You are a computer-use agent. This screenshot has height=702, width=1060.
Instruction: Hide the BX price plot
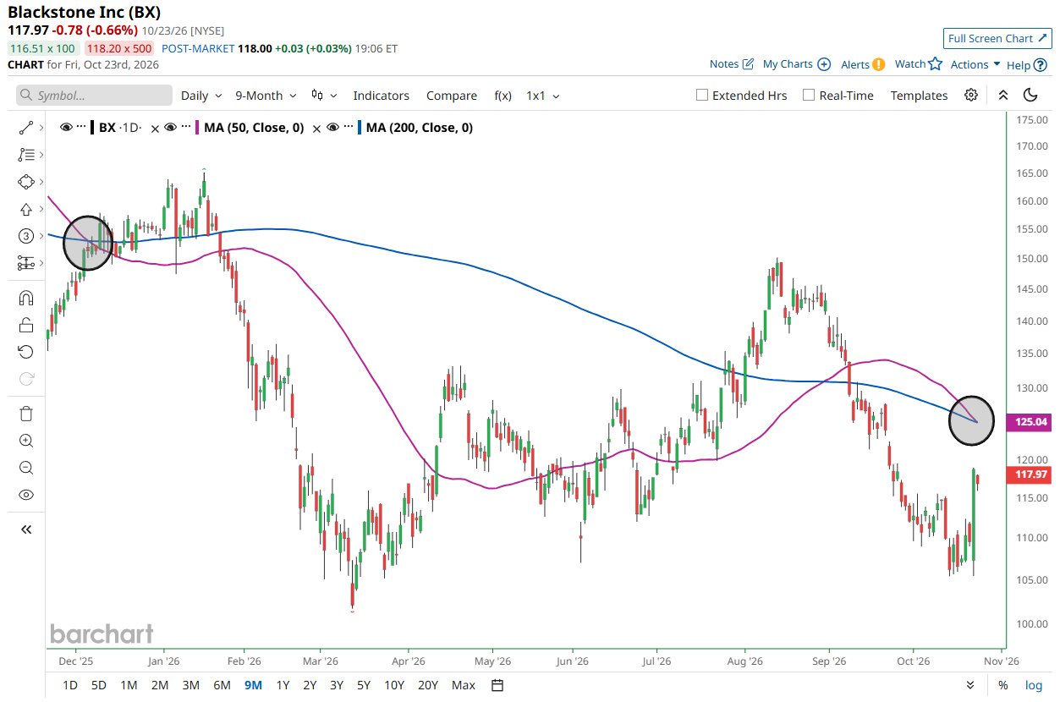tap(67, 128)
